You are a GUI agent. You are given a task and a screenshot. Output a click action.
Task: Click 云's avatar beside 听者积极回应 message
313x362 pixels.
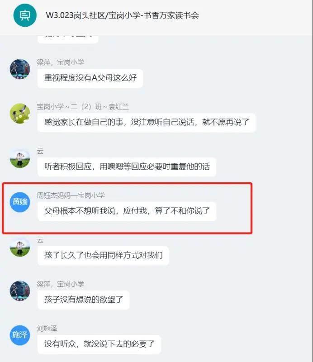point(20,158)
